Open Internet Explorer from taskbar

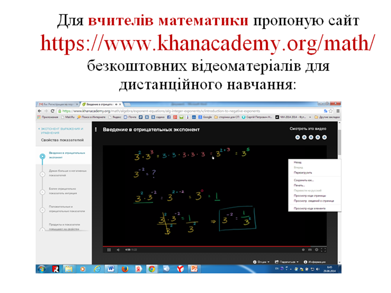coord(97,269)
